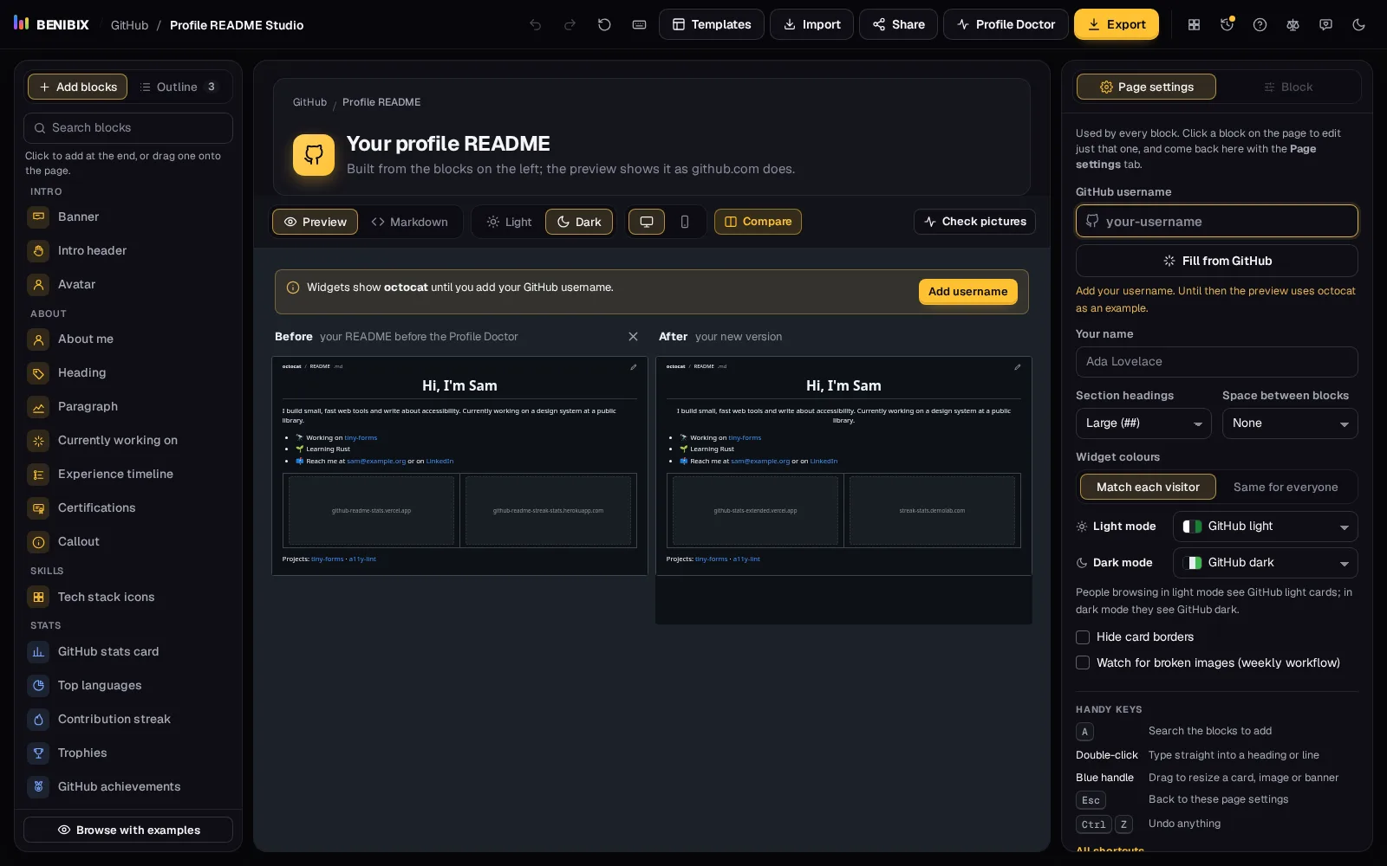
Task: Click the Search blocks field
Action: click(128, 128)
